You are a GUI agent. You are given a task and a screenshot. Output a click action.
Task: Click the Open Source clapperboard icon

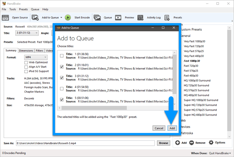5,18
